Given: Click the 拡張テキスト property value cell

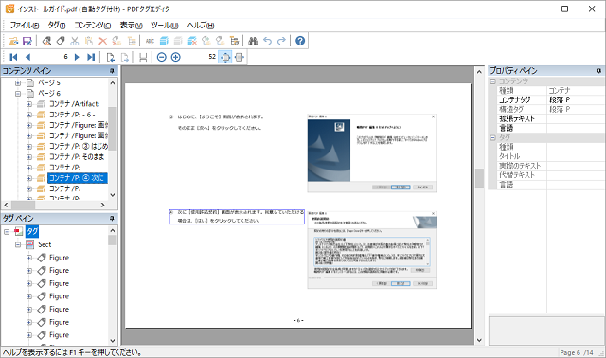Looking at the screenshot, I should pos(576,118).
